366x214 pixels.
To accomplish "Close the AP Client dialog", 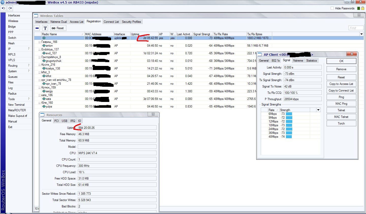I will [352, 54].
